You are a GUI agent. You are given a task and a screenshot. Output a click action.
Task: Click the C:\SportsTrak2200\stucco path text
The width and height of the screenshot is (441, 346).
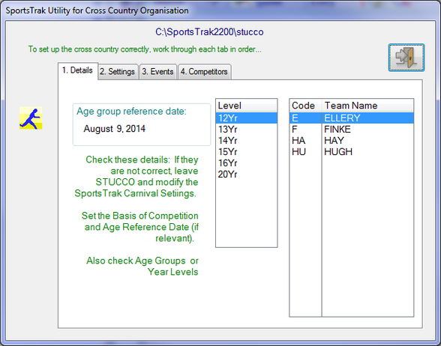(209, 32)
